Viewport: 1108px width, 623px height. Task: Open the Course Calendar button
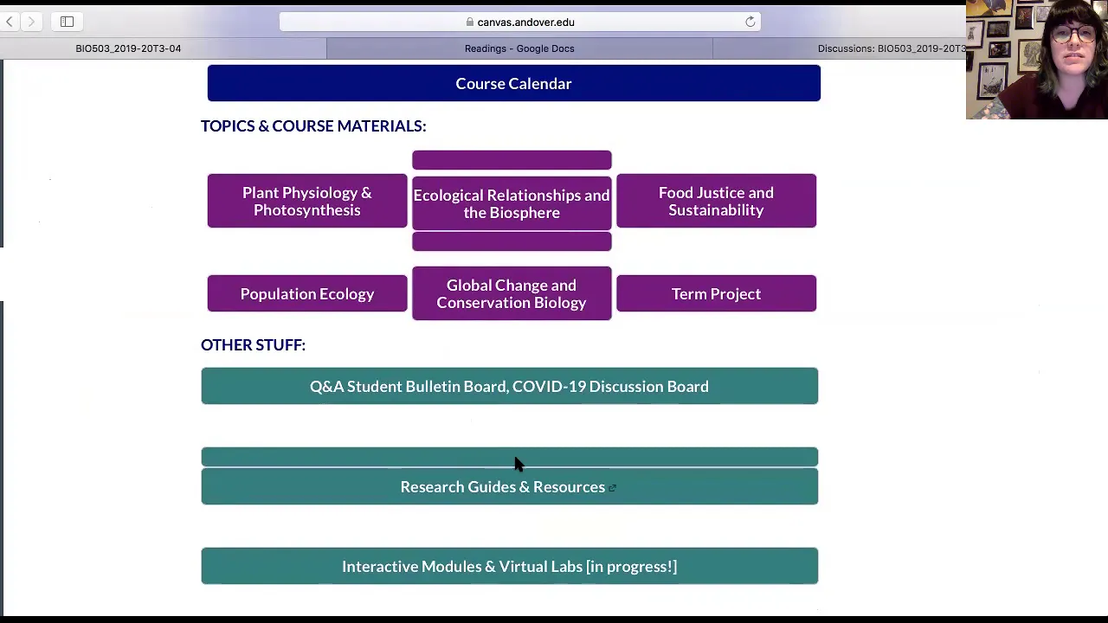[x=513, y=84]
